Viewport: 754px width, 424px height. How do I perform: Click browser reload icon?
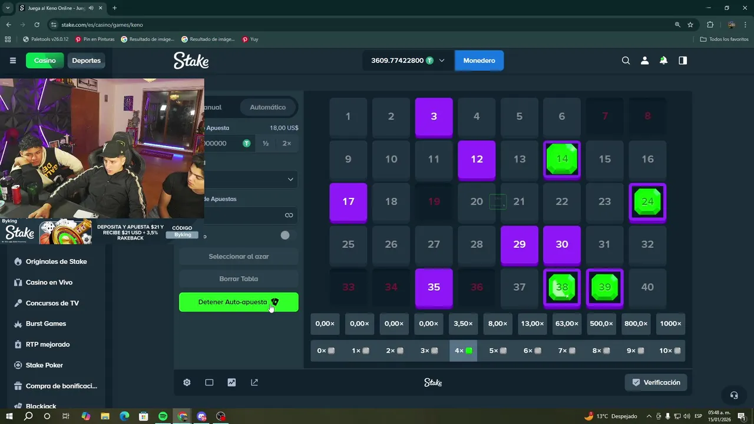pos(37,25)
